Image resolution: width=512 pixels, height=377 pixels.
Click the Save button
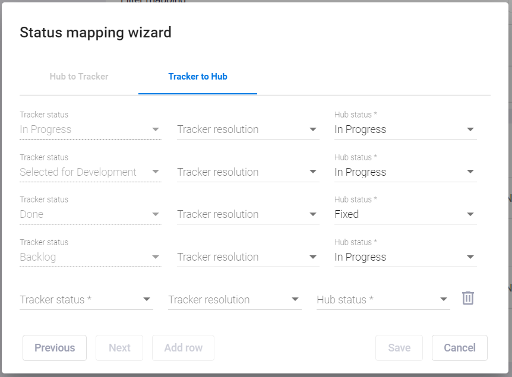[399, 348]
